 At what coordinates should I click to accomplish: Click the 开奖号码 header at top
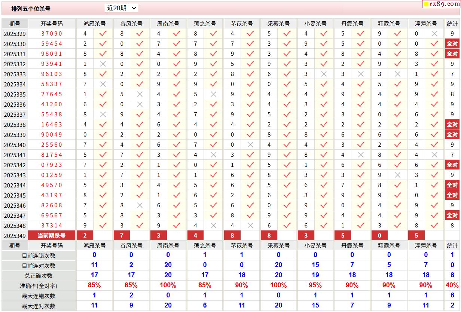tap(52, 24)
